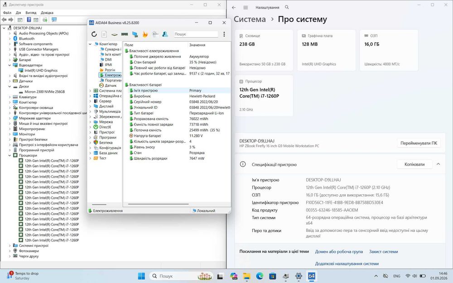Click the update driver icon with green arrow
This screenshot has height=283, width=453.
pos(45,19)
